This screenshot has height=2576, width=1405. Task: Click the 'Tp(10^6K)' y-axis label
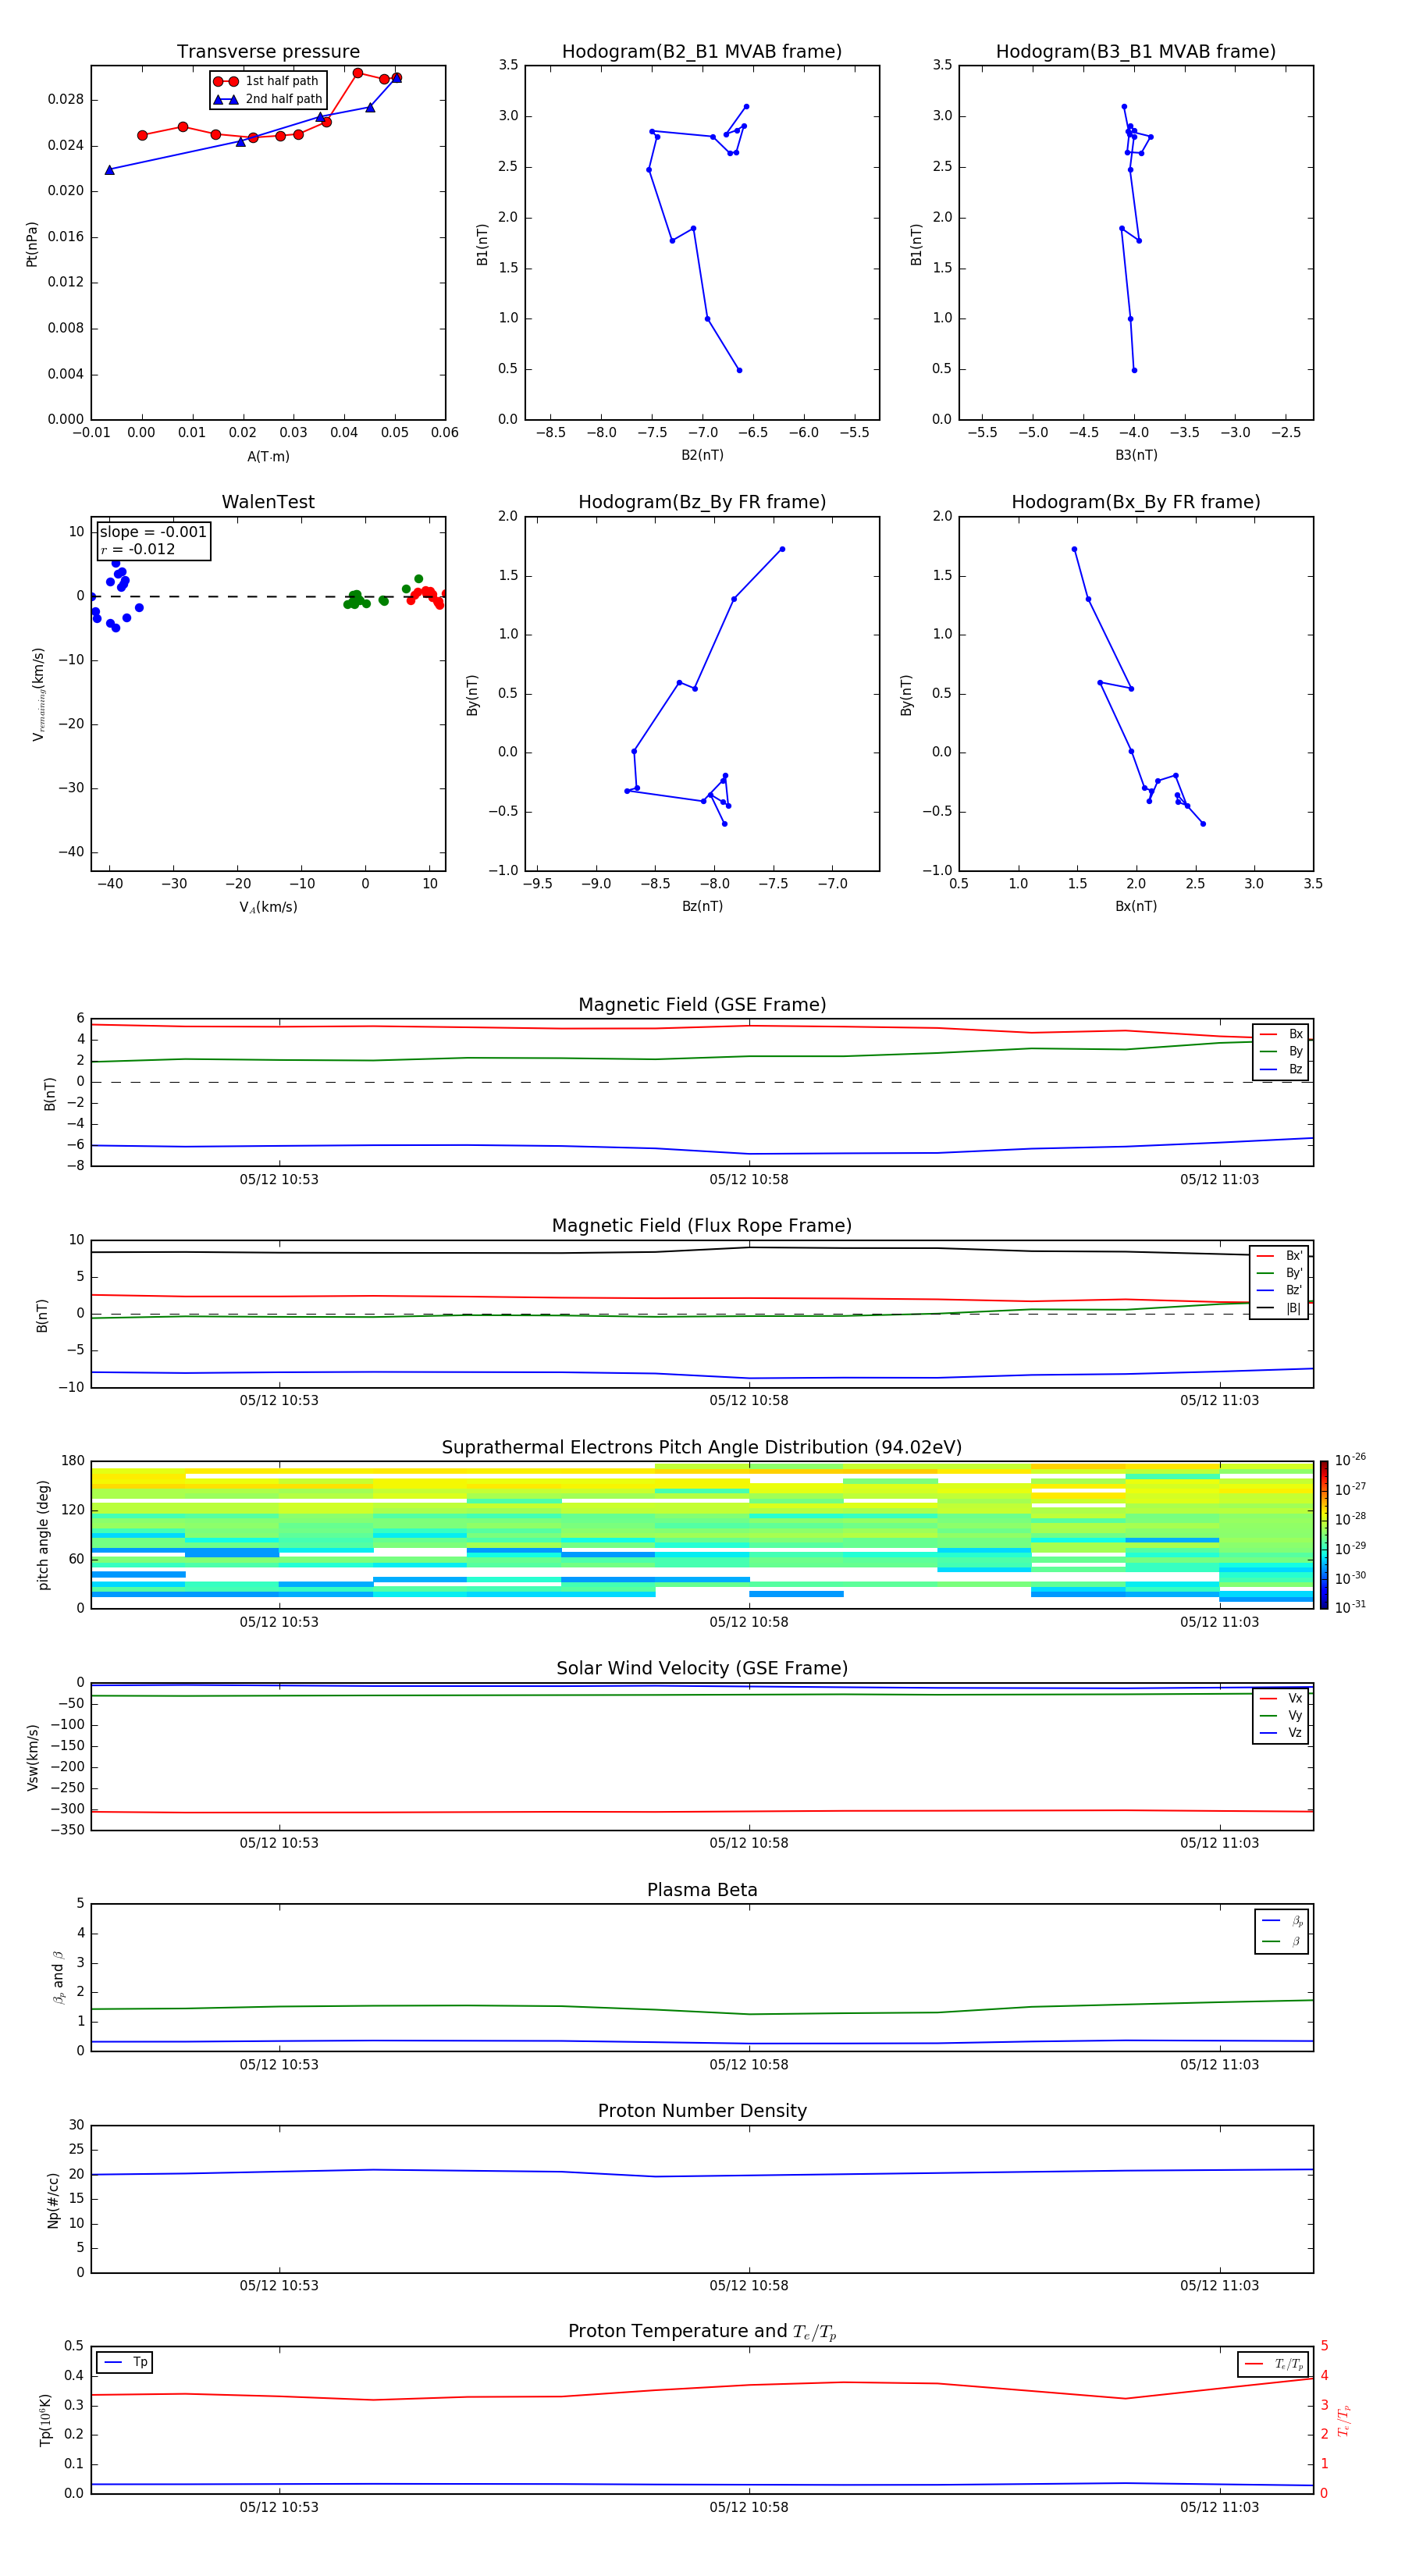45,2421
